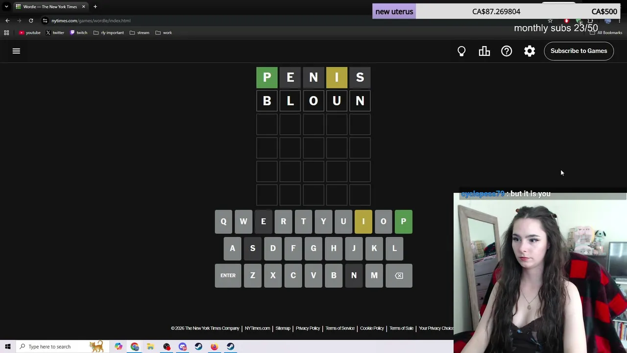Expand the 'rly important' bookmarks folder
The width and height of the screenshot is (627, 353).
coord(108,33)
